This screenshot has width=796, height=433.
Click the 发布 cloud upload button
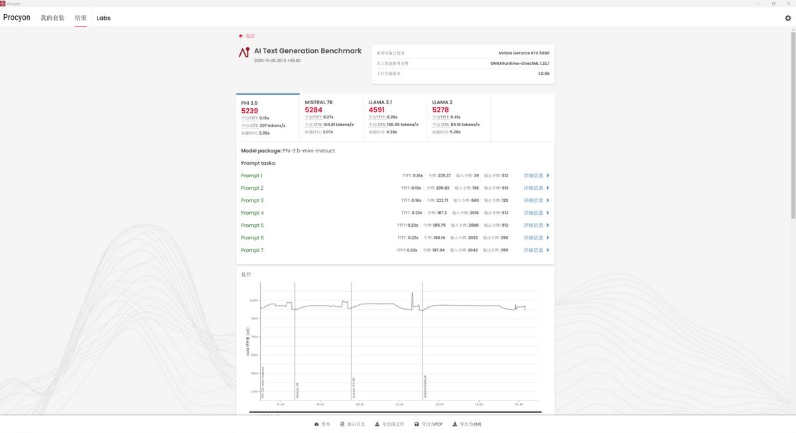(x=322, y=424)
